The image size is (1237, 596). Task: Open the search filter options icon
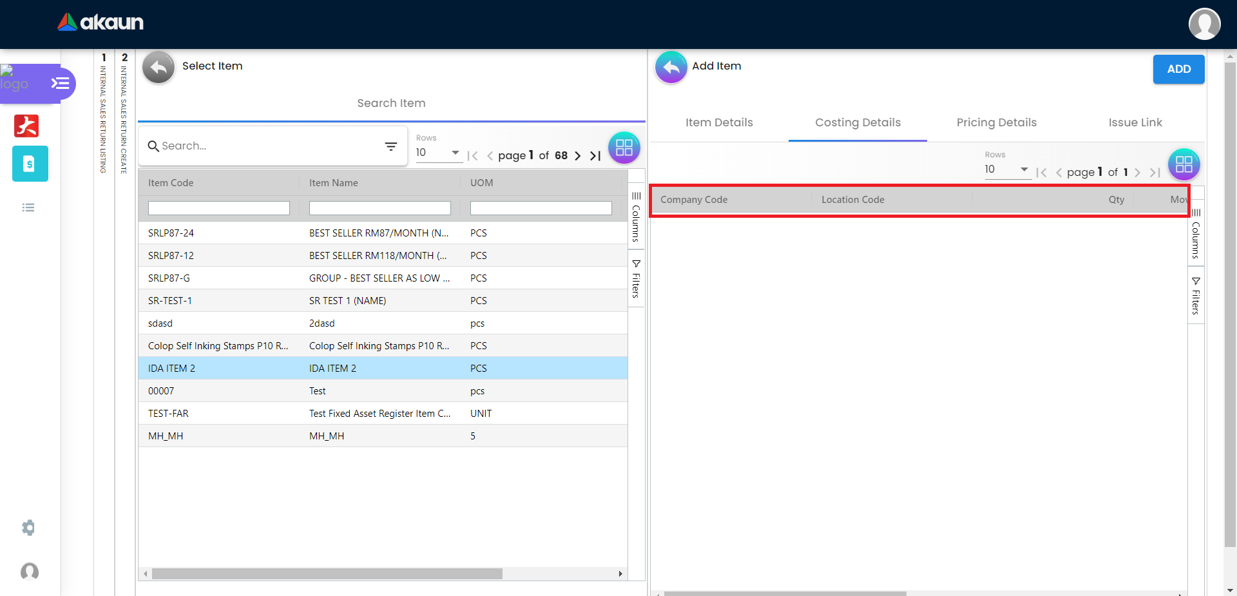390,146
